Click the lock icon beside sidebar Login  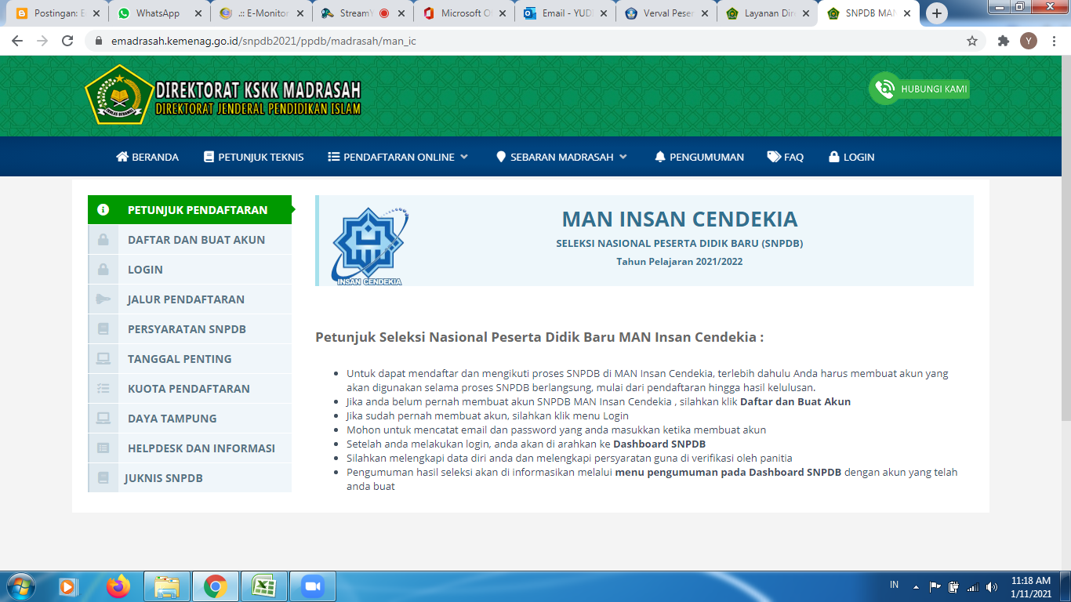[103, 270]
